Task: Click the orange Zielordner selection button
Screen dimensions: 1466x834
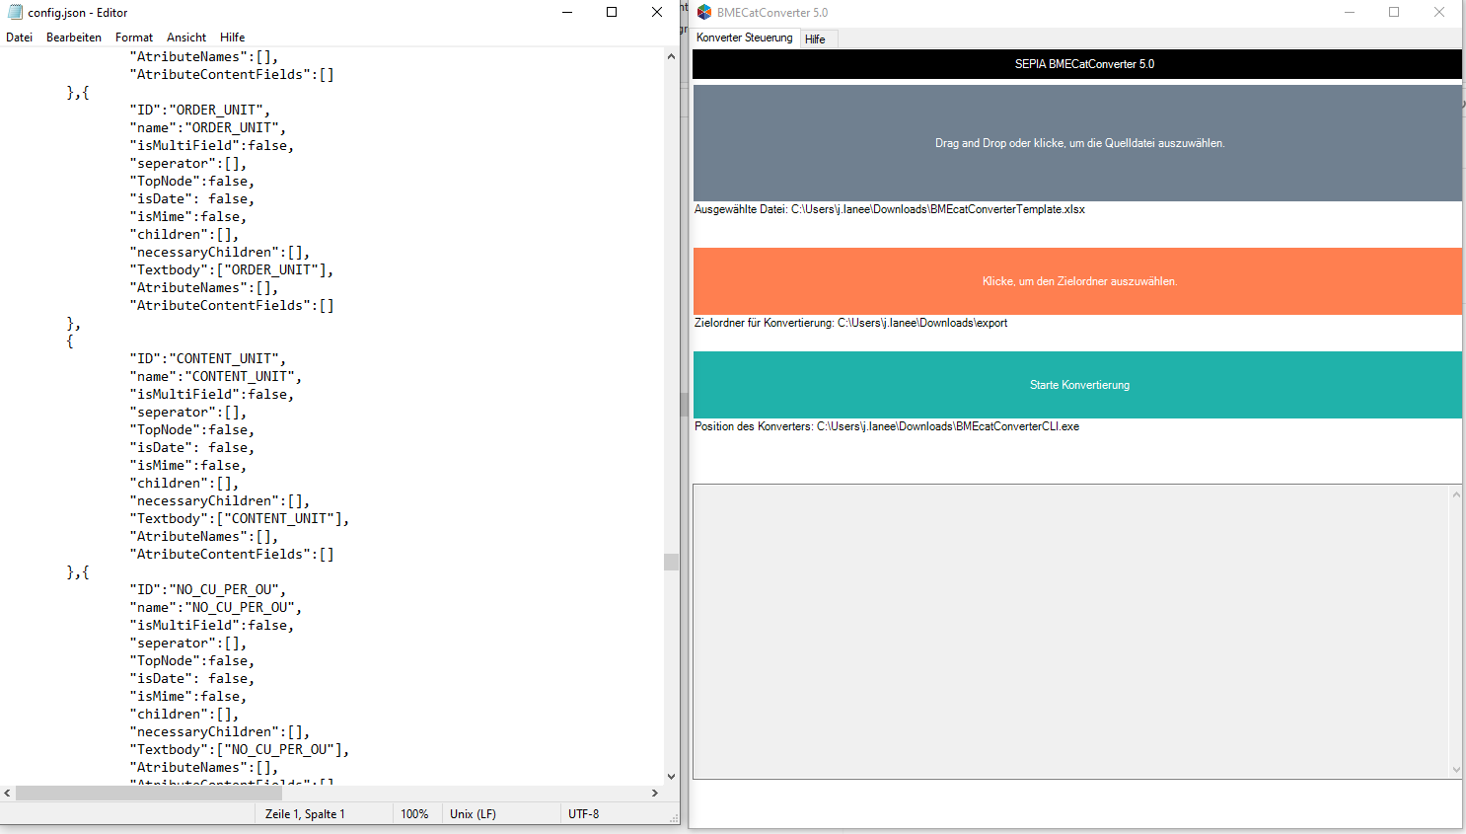Action: click(x=1077, y=281)
